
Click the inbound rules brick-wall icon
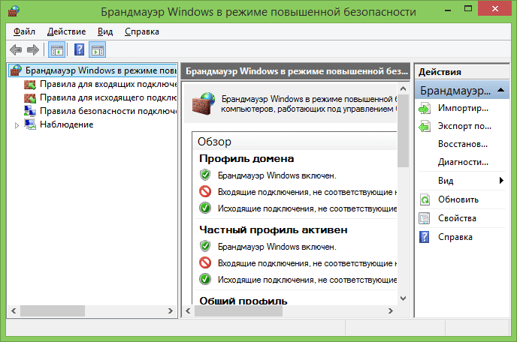click(30, 84)
